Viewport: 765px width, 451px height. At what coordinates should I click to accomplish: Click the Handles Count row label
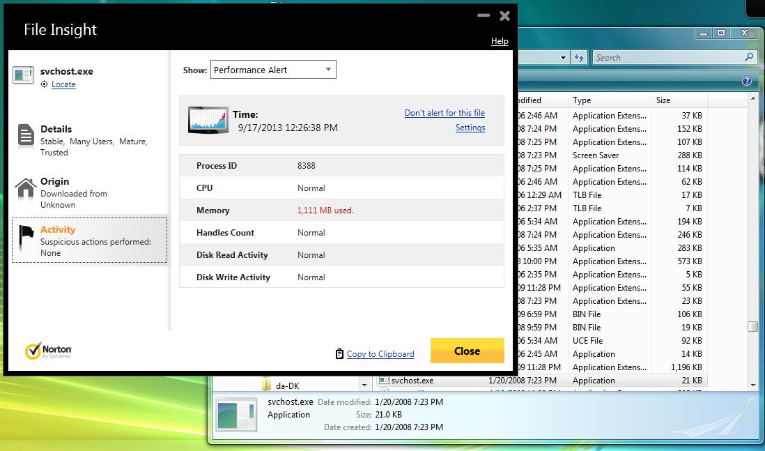(226, 233)
